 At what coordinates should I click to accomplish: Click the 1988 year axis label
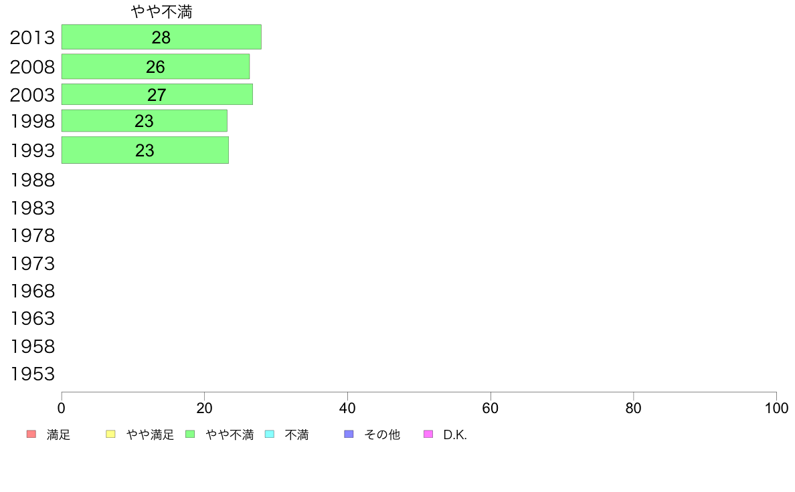click(x=32, y=180)
